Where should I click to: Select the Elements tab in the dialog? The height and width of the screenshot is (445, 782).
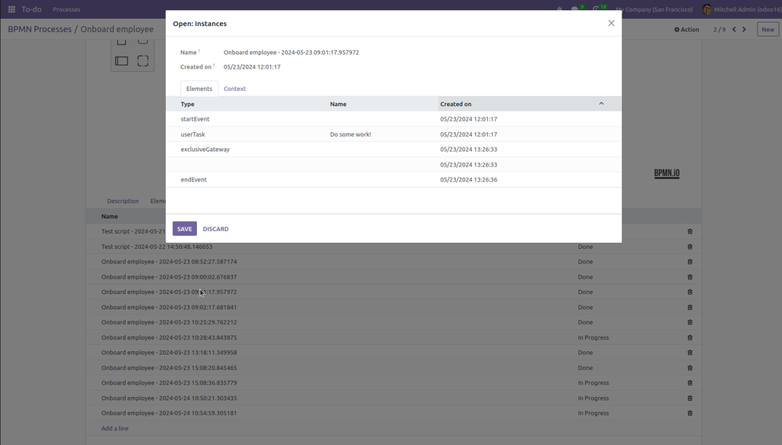tap(199, 89)
